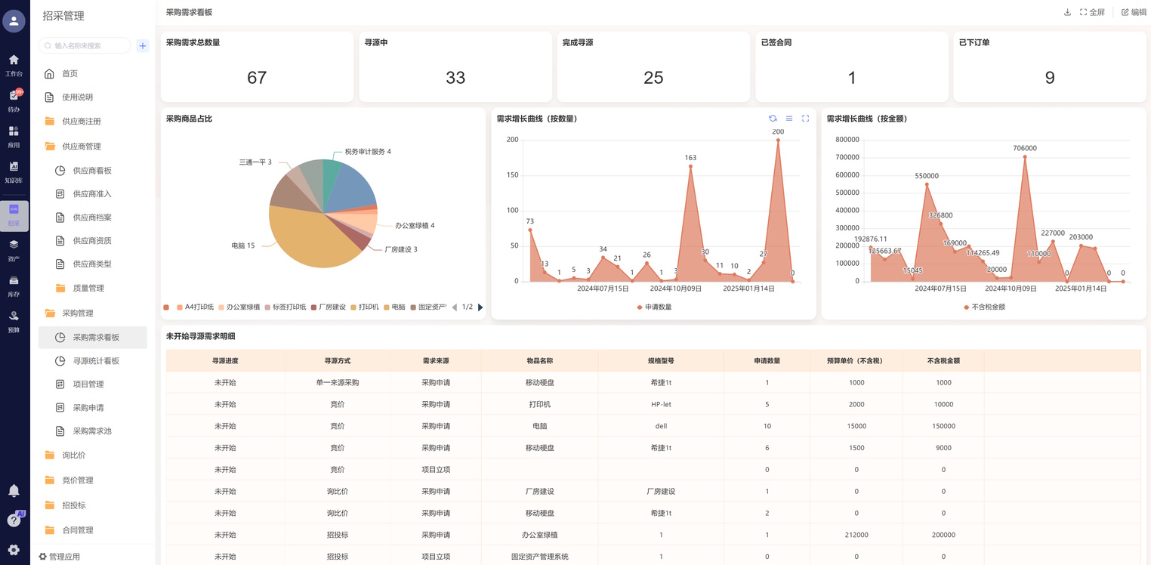Go to next pie chart legend page
Image resolution: width=1151 pixels, height=565 pixels.
(480, 307)
